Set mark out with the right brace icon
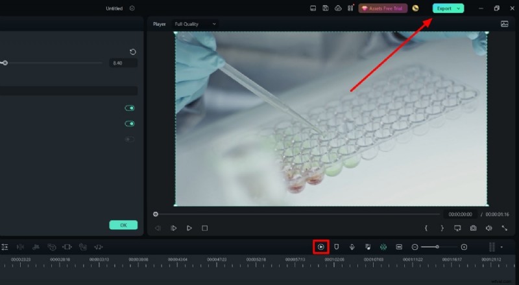This screenshot has width=519, height=285. click(x=442, y=228)
